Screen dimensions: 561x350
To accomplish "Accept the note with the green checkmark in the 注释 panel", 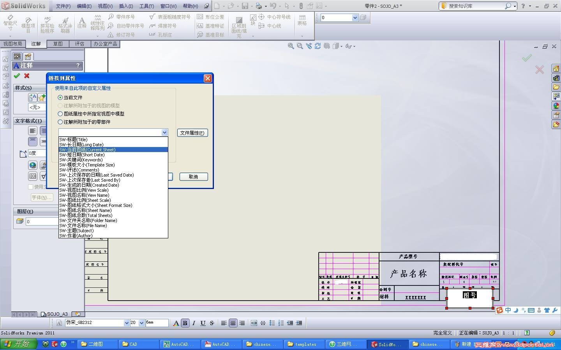I will (17, 76).
